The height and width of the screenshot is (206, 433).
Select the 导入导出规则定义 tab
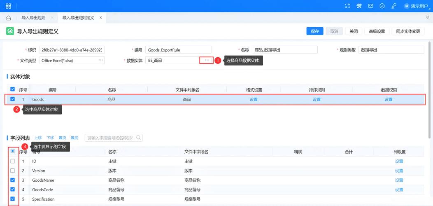[x=78, y=18]
